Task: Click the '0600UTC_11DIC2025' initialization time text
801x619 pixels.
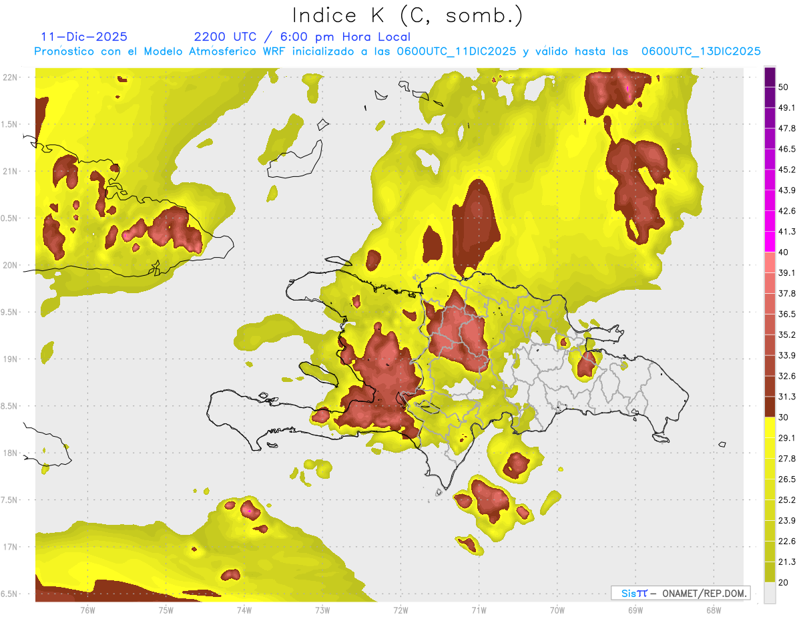Action: [x=455, y=51]
